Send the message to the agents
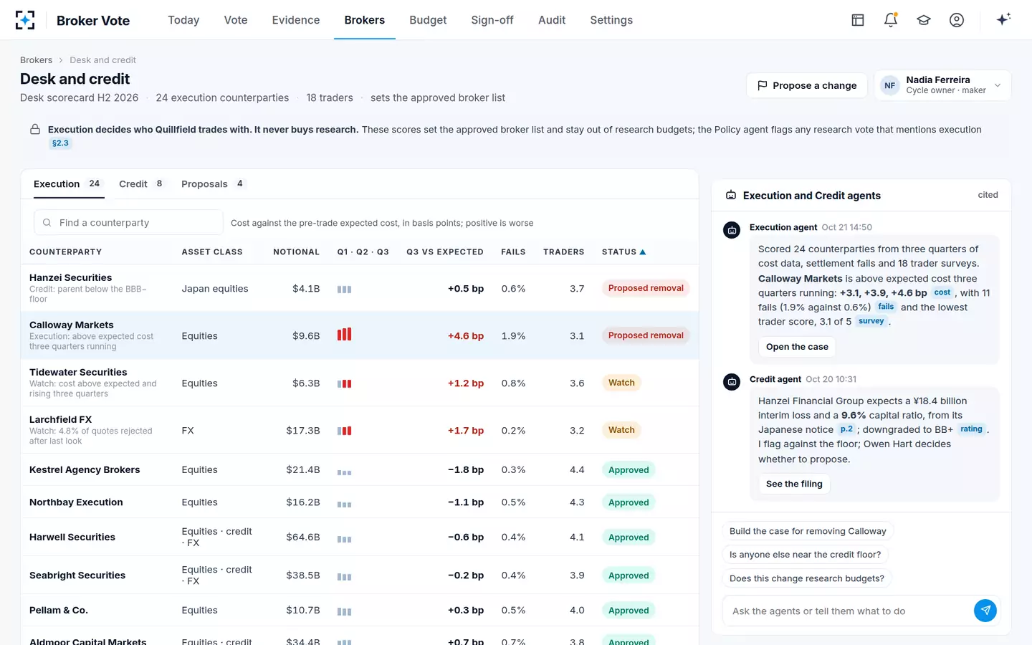 point(985,611)
